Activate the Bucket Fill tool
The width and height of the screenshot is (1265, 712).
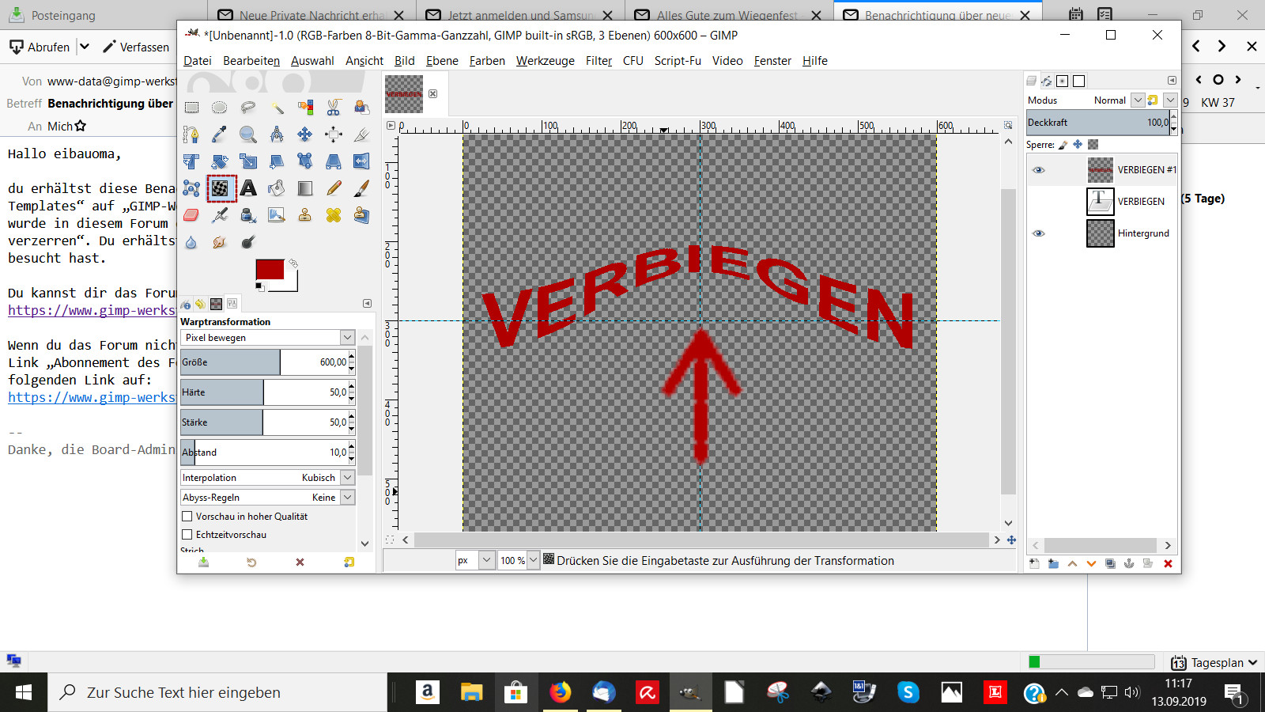[x=277, y=188]
